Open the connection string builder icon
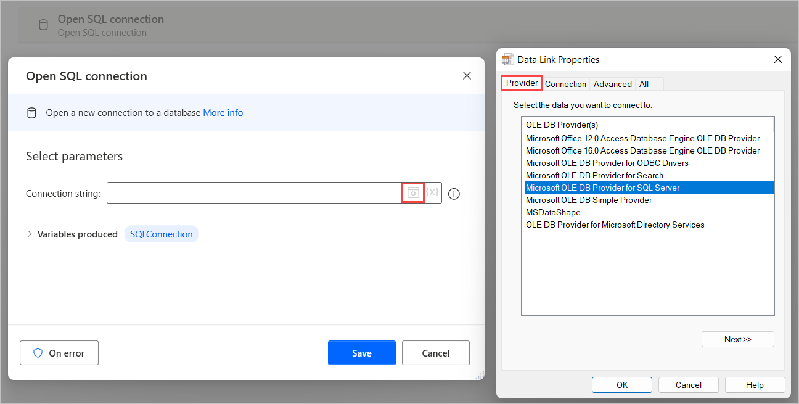Viewport: 799px width, 404px height. pos(413,192)
